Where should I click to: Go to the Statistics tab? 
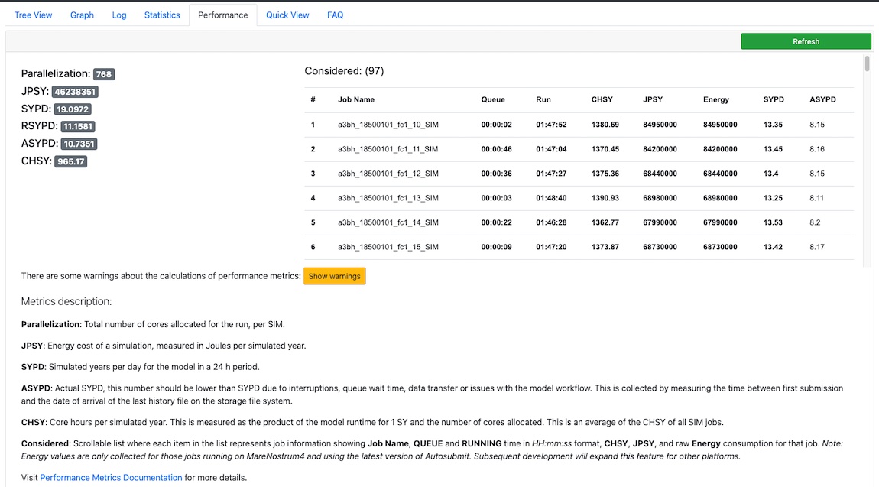(x=162, y=15)
